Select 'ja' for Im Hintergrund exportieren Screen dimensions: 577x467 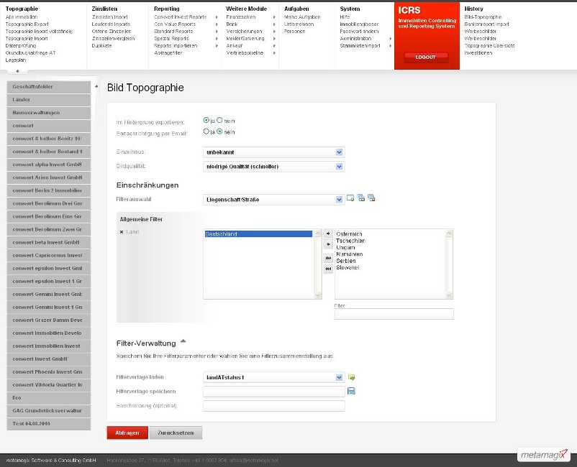coord(206,120)
